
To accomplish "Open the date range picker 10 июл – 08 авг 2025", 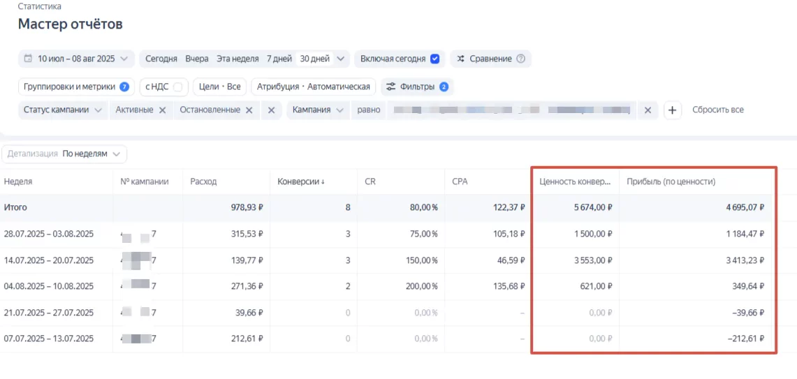I will point(76,59).
